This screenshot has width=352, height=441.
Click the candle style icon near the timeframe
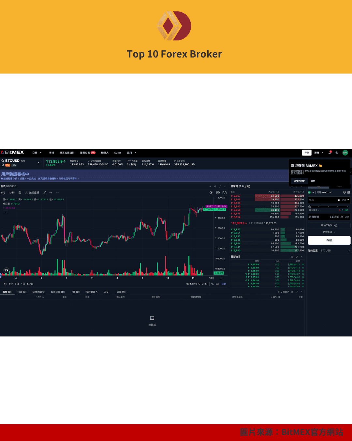point(20,193)
